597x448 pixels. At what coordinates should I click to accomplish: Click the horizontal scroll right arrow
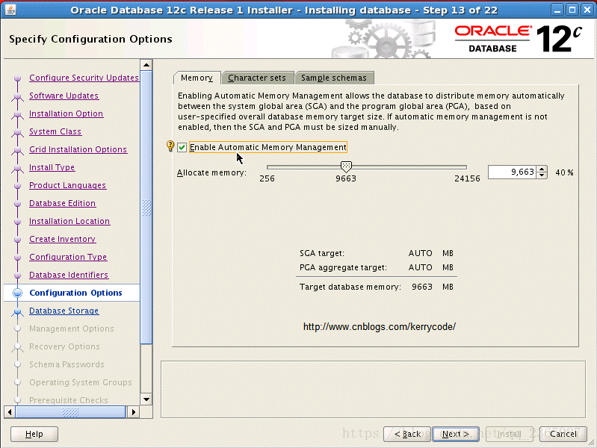(x=133, y=412)
